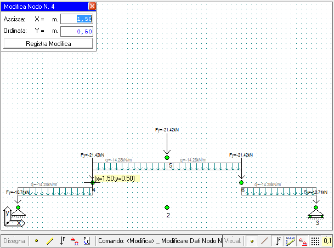This screenshot has width=334, height=248.
Task: Click the roller support symbol at node 3
Action: (x=316, y=214)
